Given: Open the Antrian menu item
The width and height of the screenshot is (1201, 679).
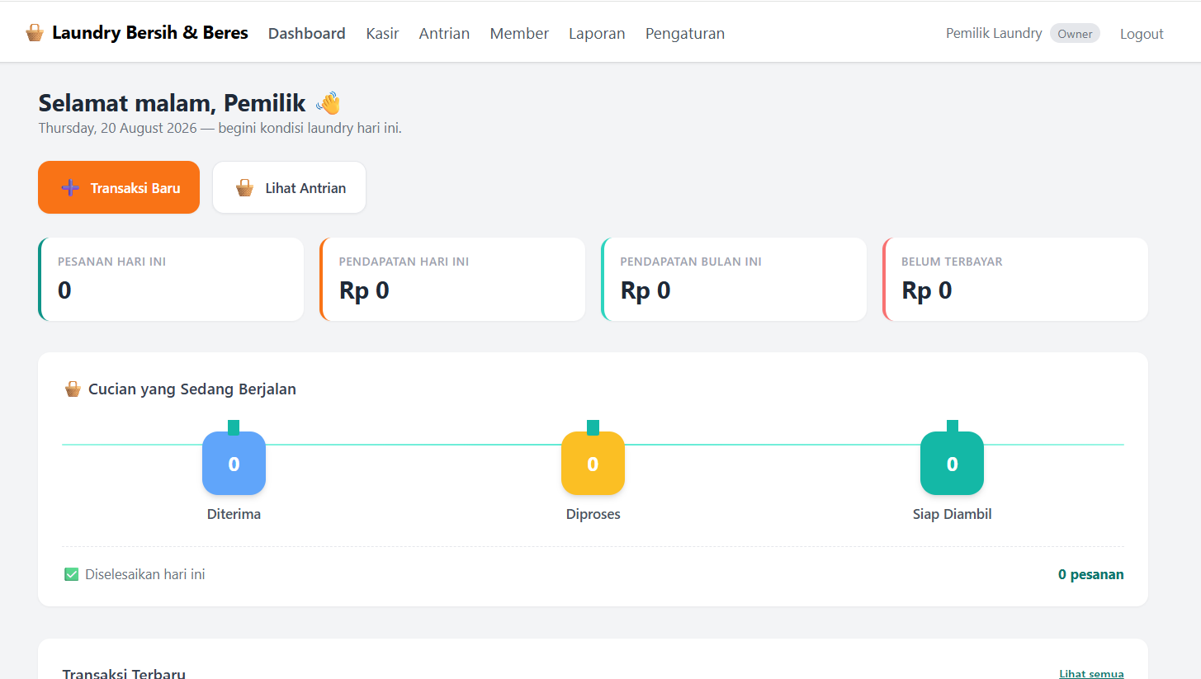Looking at the screenshot, I should (444, 34).
